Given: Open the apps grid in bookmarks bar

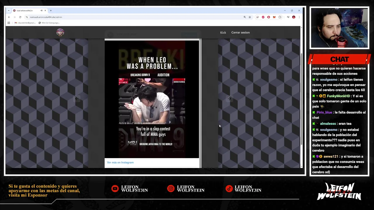Looking at the screenshot, I should [9, 23].
